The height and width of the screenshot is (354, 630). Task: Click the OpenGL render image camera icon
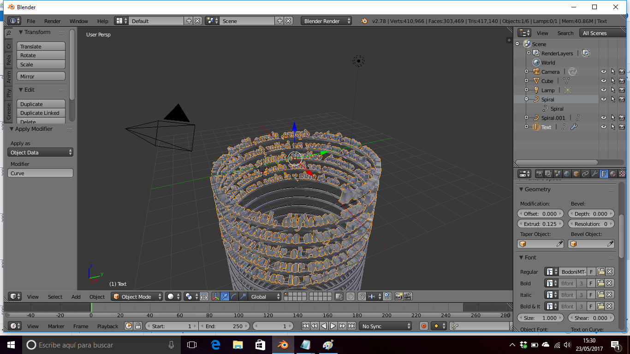(x=398, y=296)
